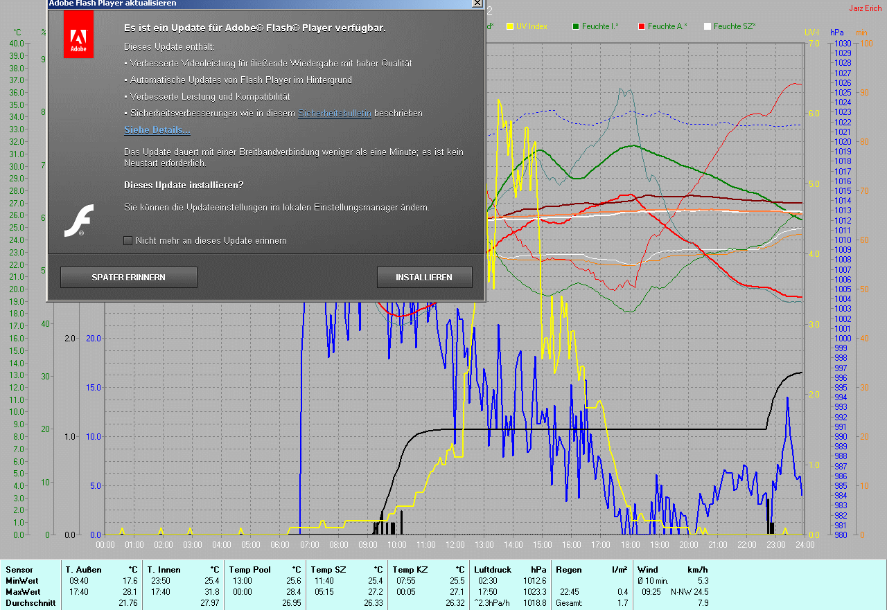The image size is (887, 610).
Task: Select the Wind column header
Action: tap(648, 570)
